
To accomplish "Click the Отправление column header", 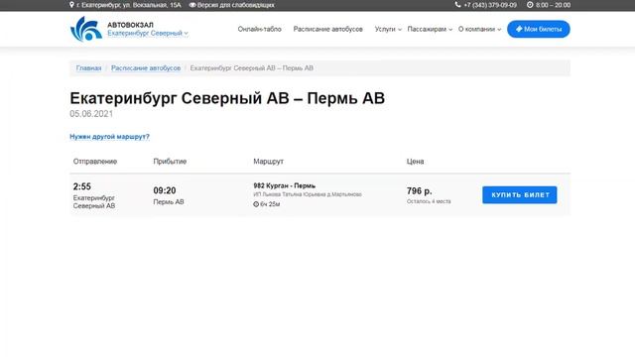I will [x=95, y=162].
